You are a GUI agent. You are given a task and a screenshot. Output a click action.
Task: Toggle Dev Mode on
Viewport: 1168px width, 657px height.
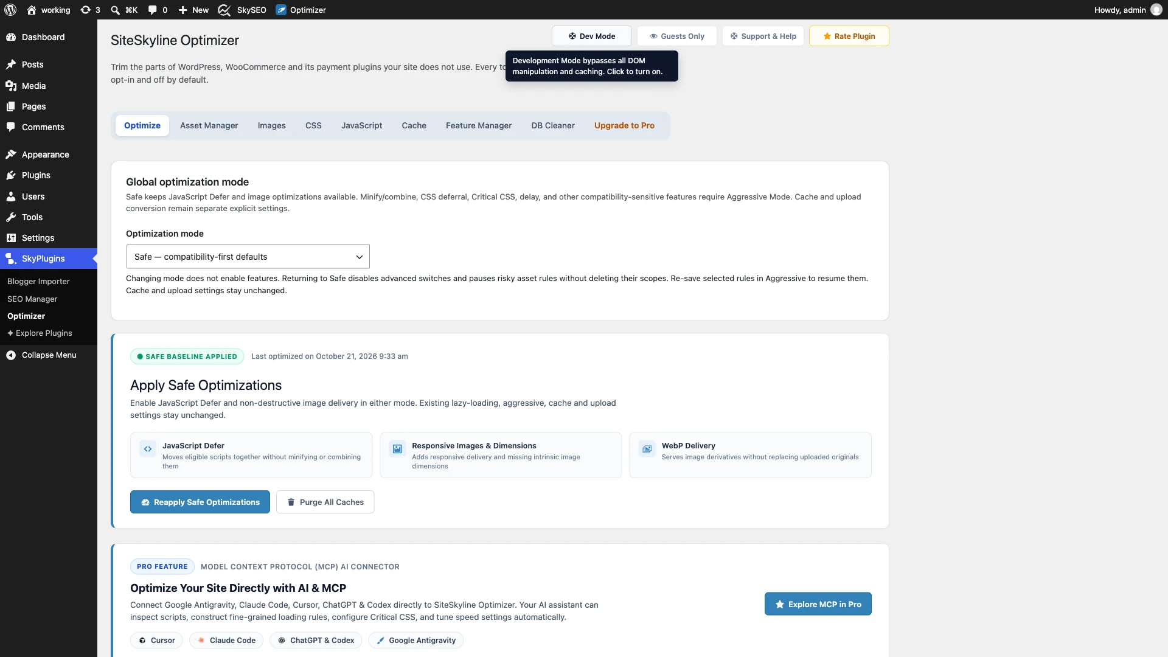pyautogui.click(x=591, y=36)
